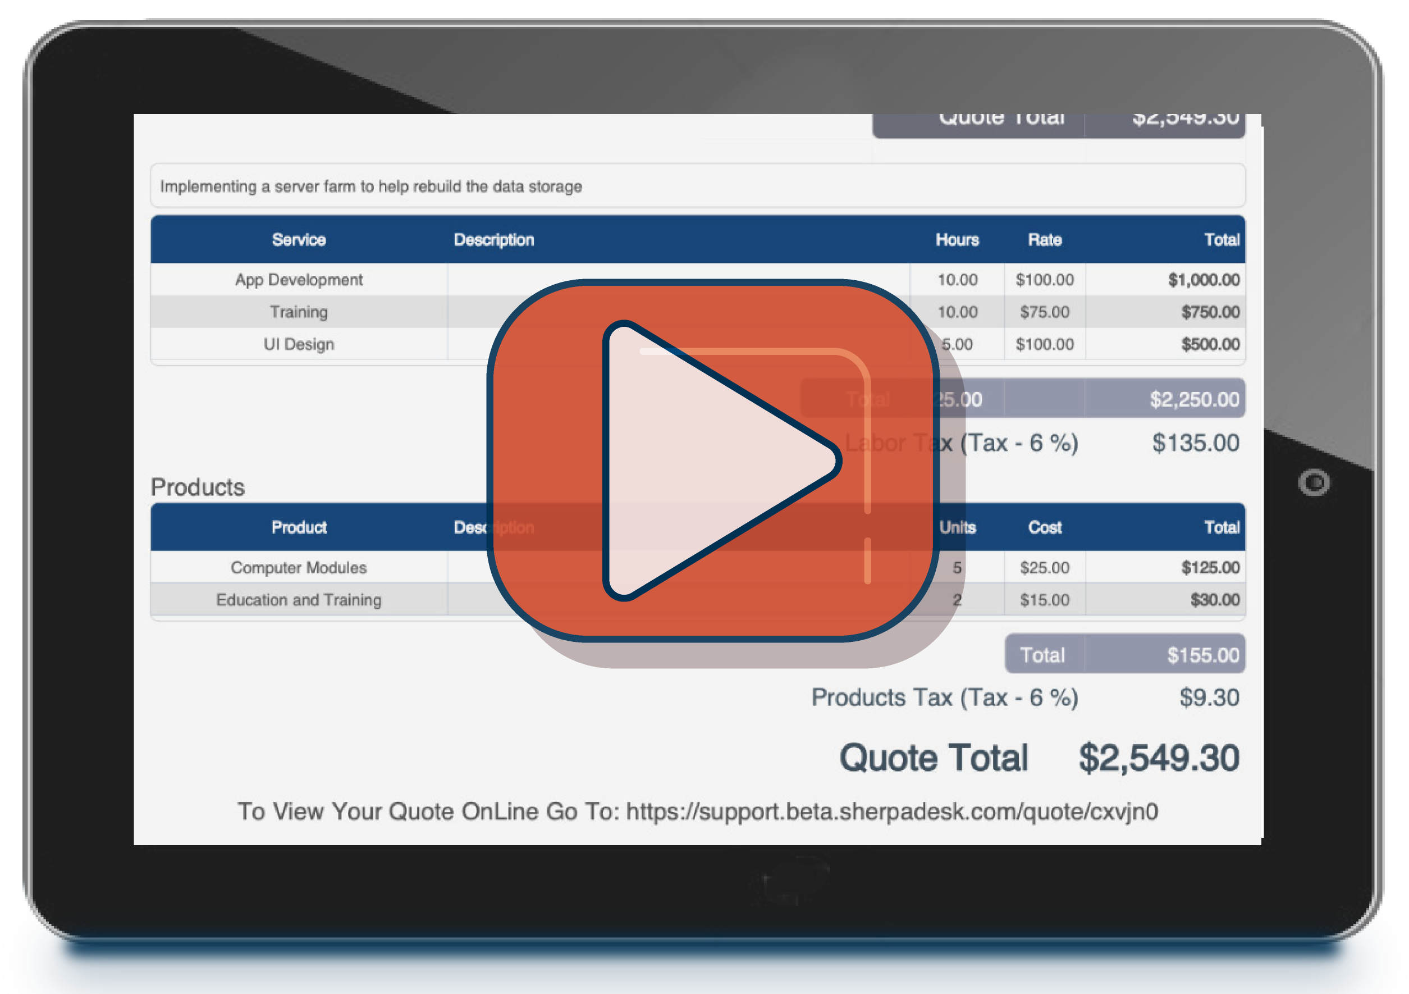The image size is (1409, 994).
Task: Click the Products Tax line item
Action: [x=945, y=697]
